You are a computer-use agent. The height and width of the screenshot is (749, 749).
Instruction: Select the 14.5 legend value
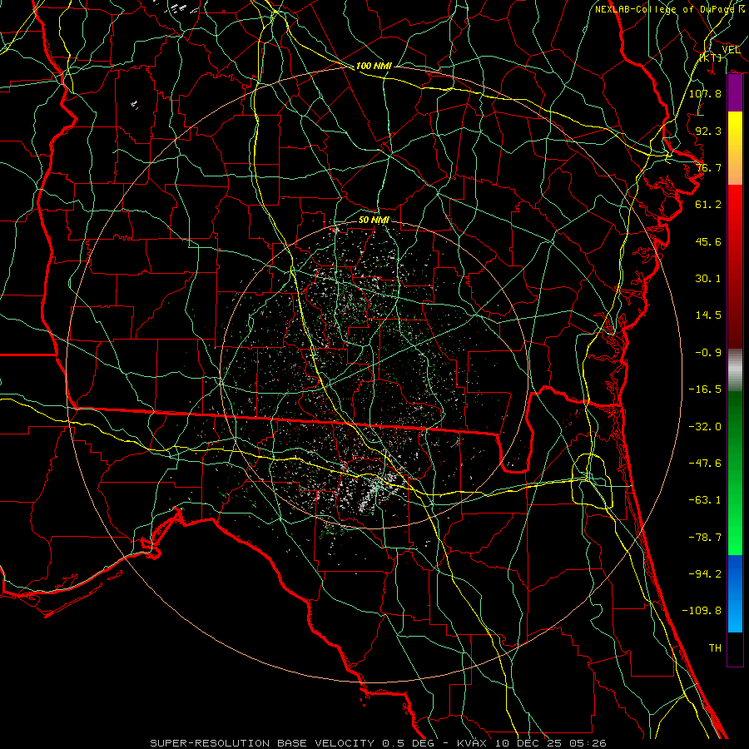click(x=708, y=315)
